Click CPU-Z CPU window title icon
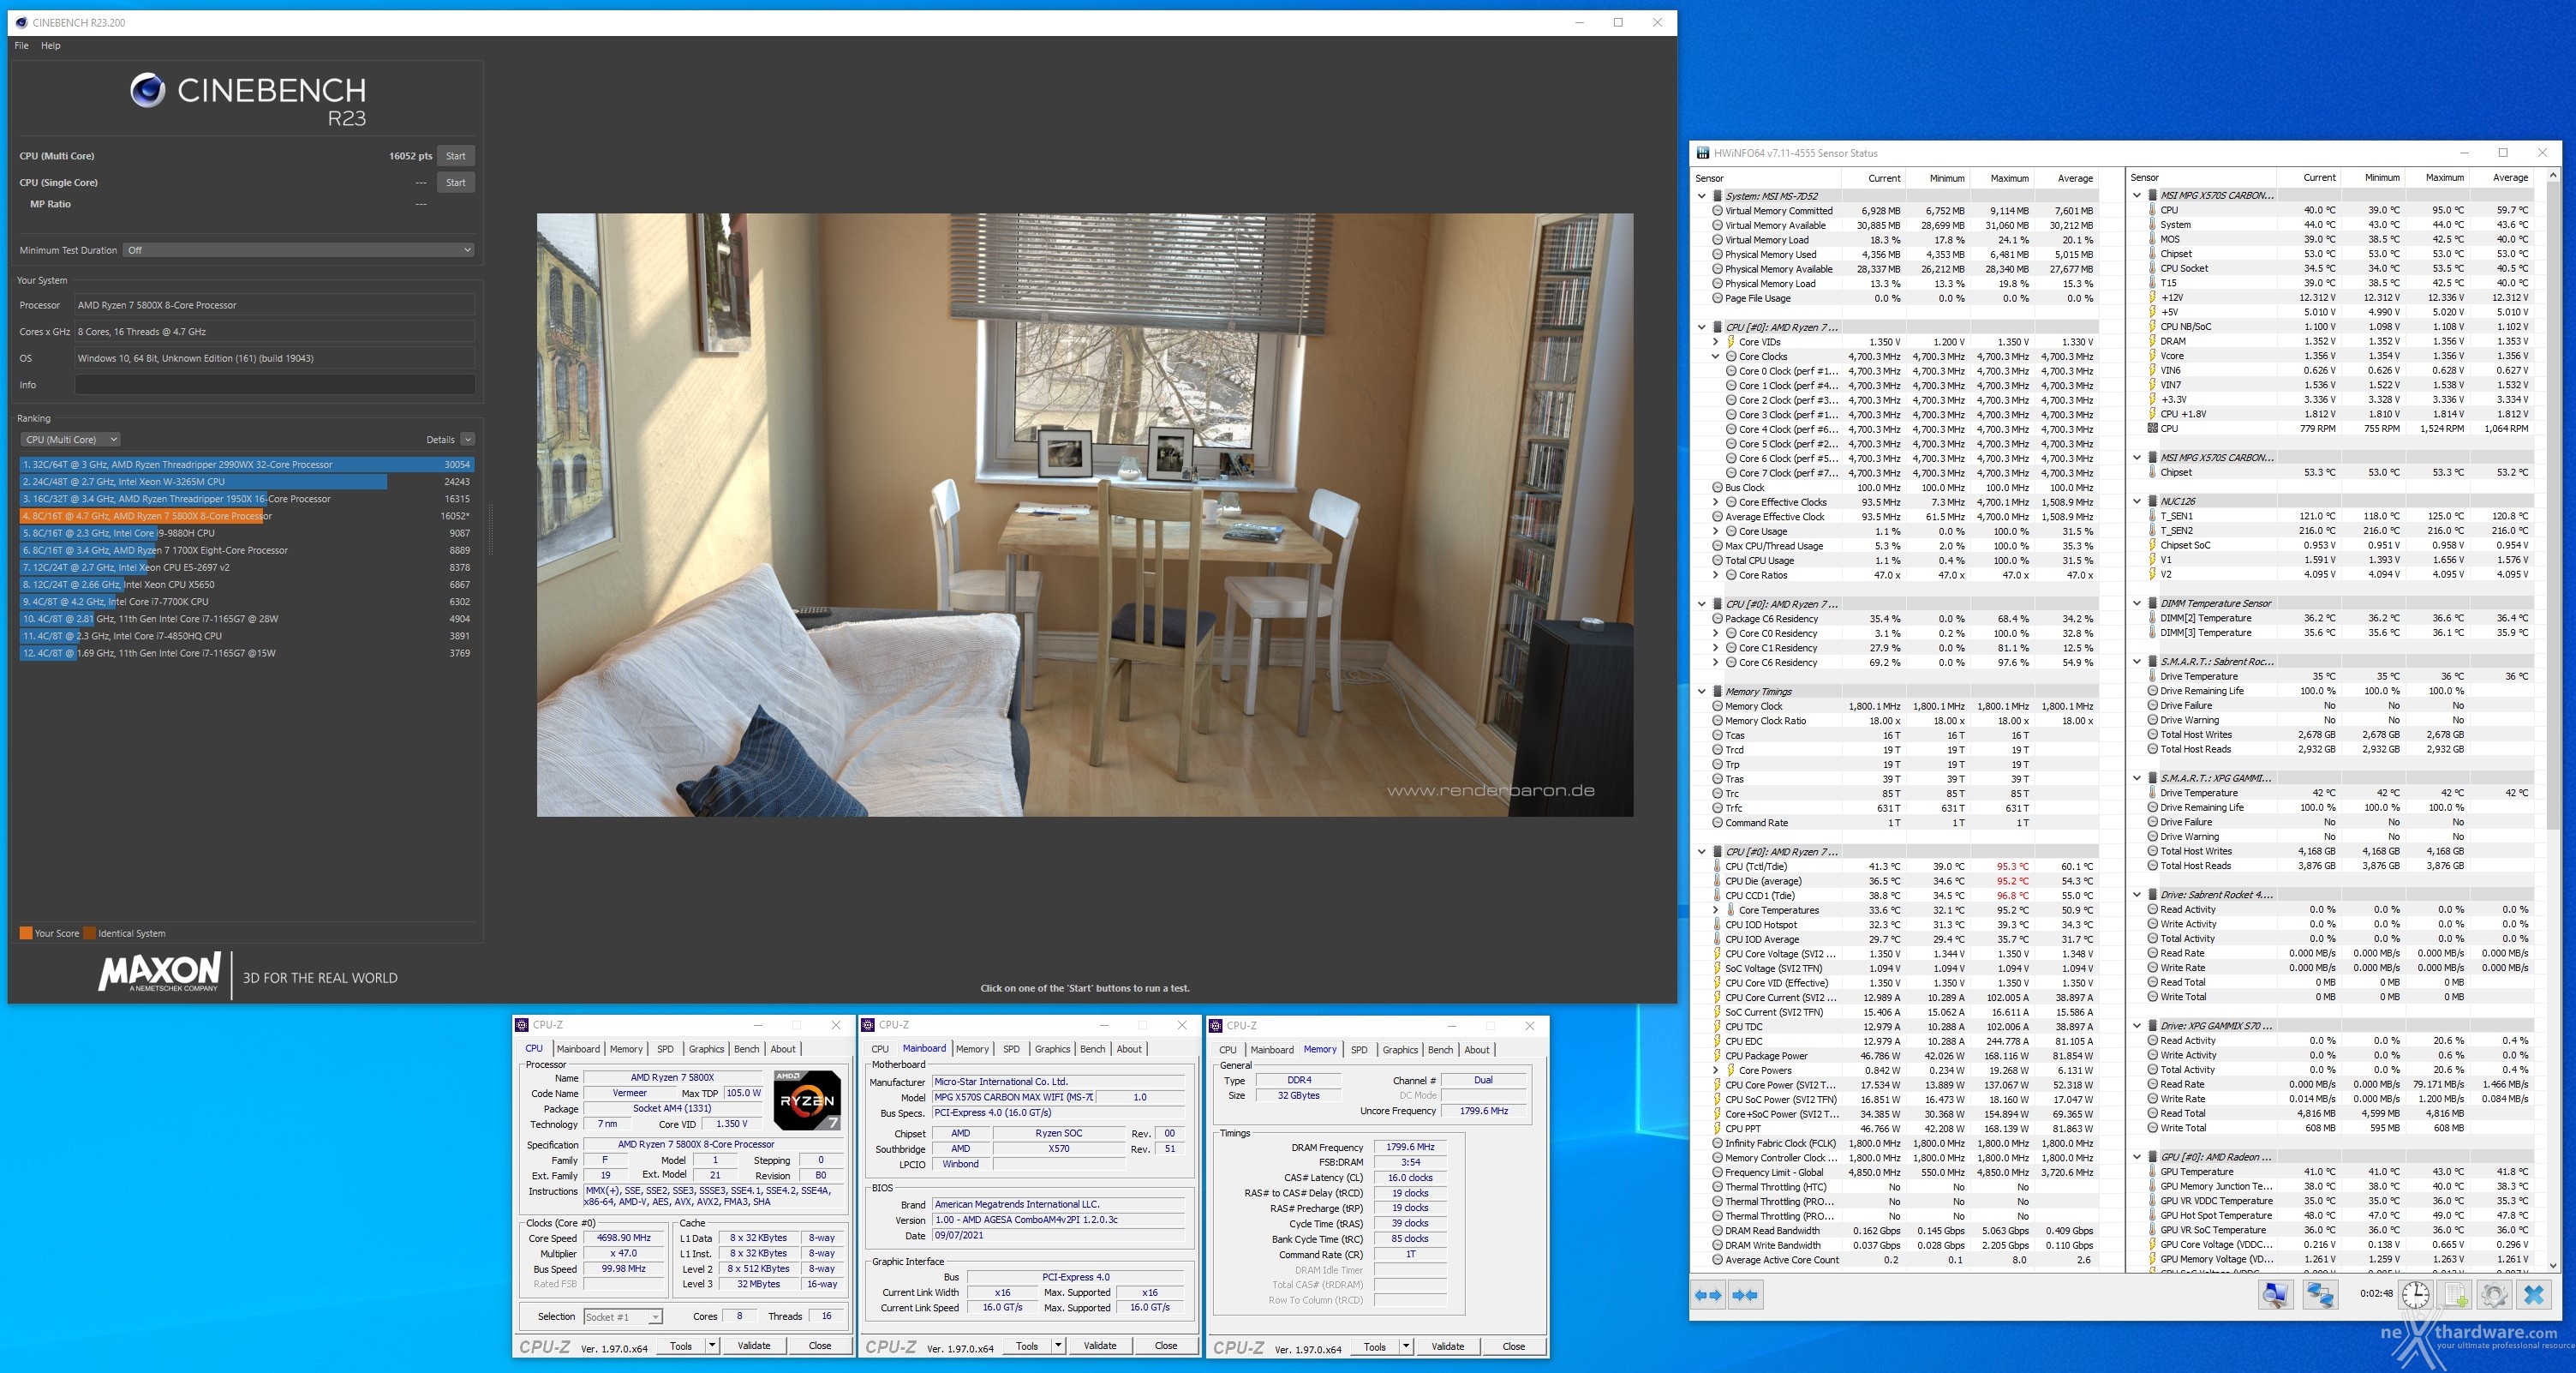 [522, 1025]
